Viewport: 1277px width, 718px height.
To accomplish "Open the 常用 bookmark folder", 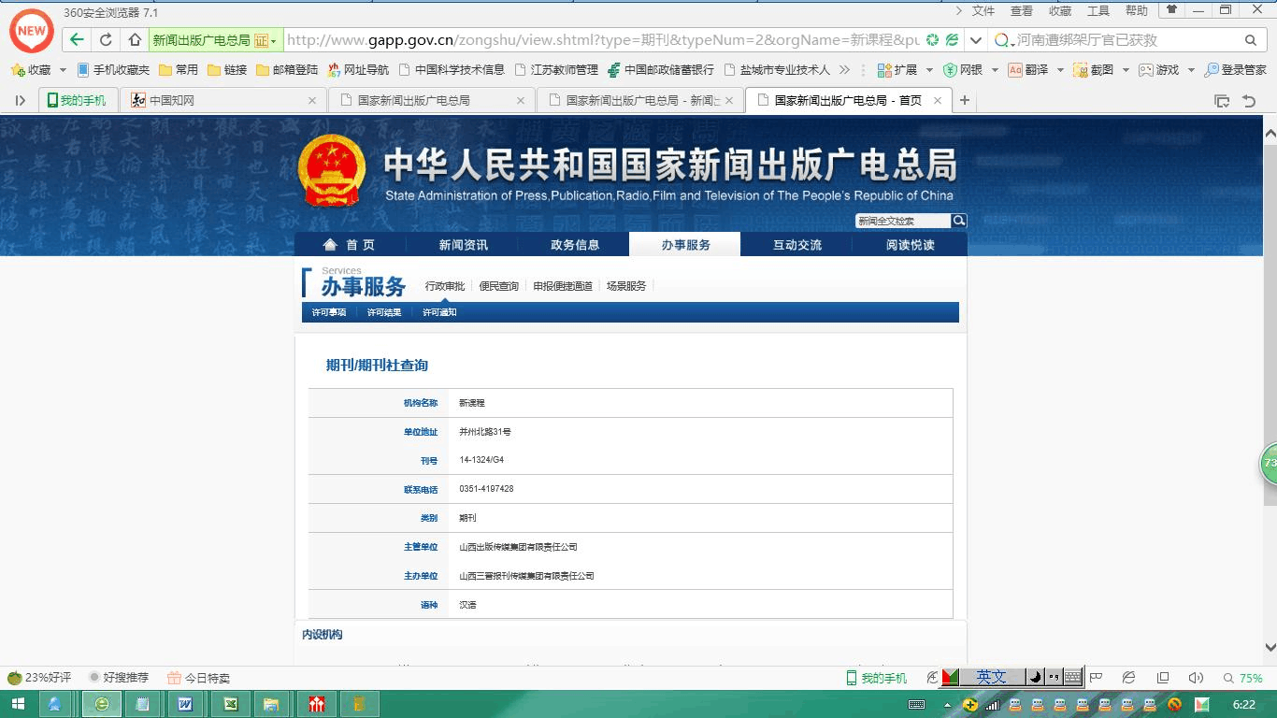I will pyautogui.click(x=179, y=70).
